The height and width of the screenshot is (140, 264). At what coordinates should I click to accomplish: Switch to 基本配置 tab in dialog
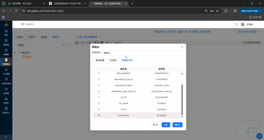(x=100, y=60)
